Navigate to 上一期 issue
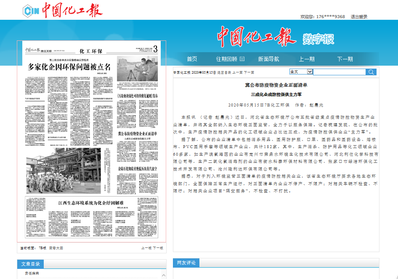The height and width of the screenshot is (279, 398). [307, 59]
